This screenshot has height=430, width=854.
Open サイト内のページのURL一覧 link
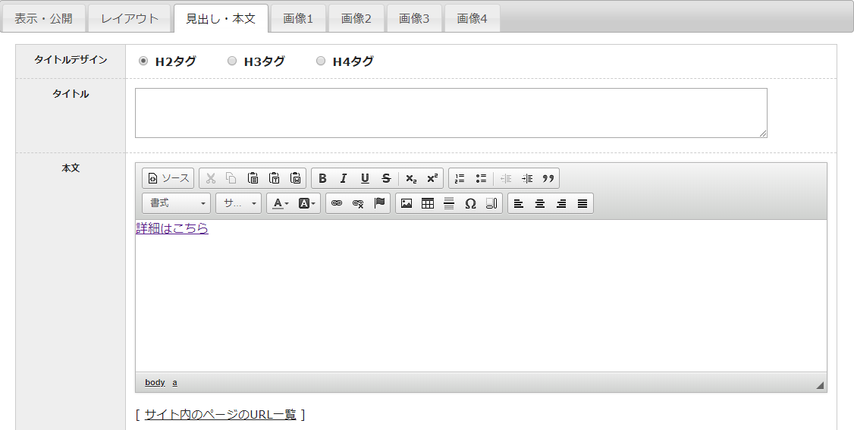[x=220, y=414]
